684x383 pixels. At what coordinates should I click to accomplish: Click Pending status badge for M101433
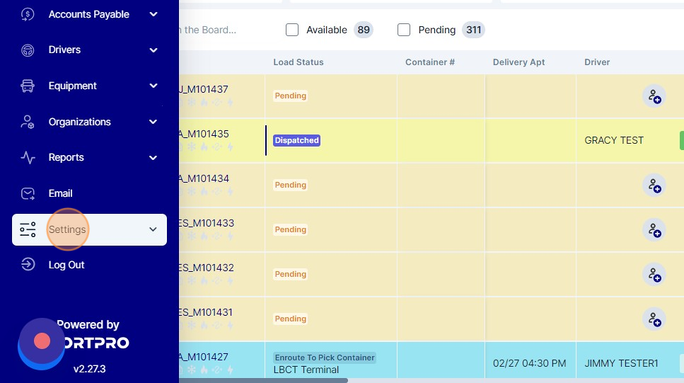point(291,229)
